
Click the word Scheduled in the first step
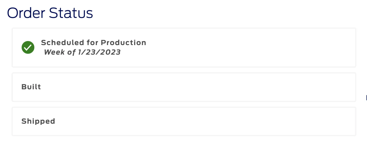click(x=63, y=42)
